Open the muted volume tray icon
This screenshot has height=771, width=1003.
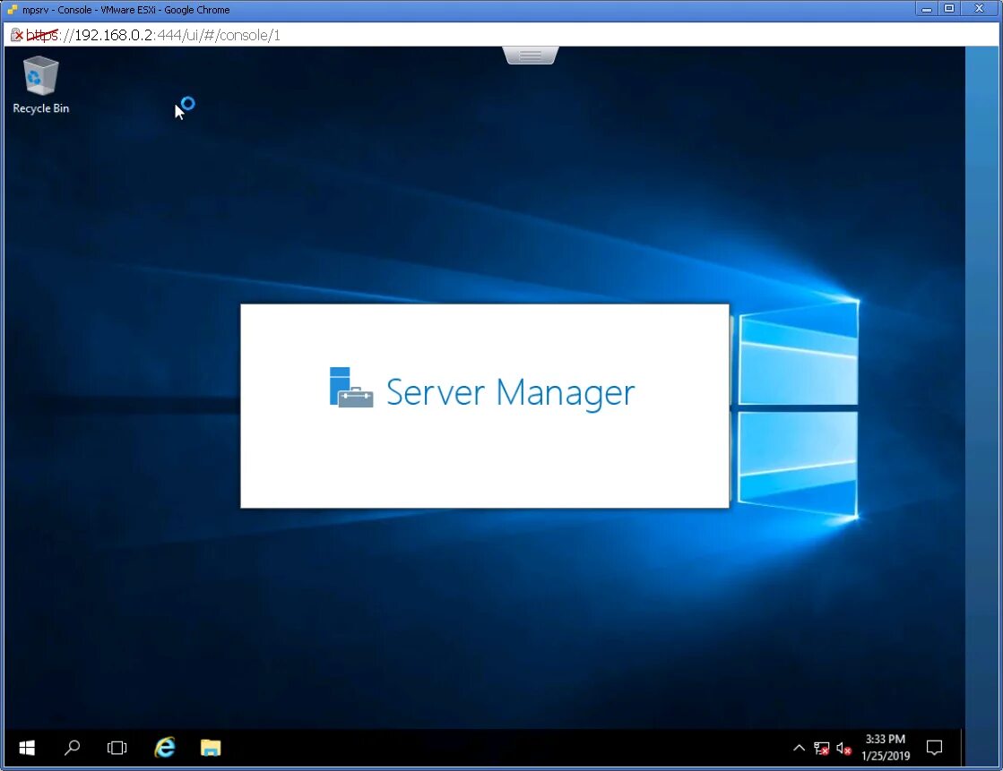(x=843, y=748)
